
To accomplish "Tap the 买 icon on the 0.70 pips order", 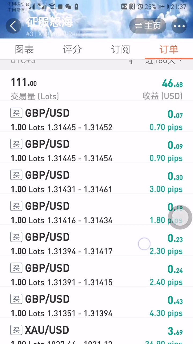I will point(16,113).
